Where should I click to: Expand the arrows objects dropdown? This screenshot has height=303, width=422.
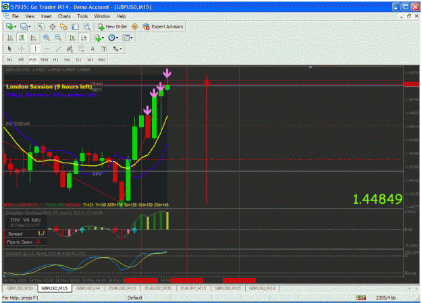[121, 49]
